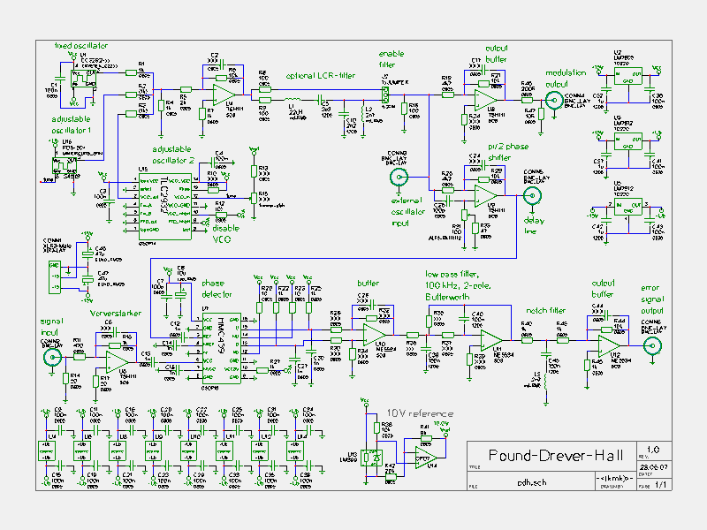Select the U10 NE5534 buffer op-amp

tap(375, 335)
